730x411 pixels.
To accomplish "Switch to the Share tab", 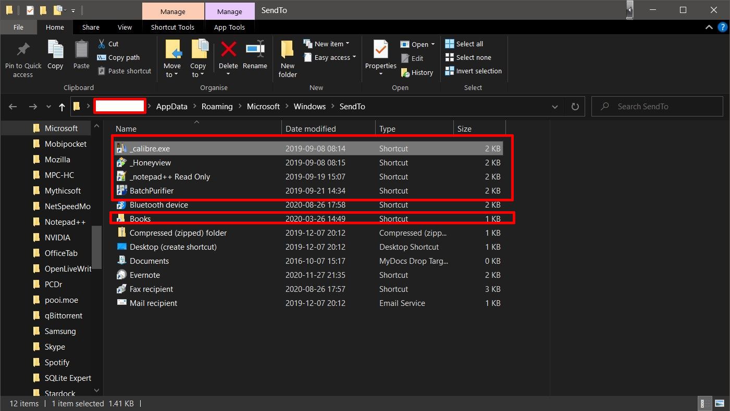I will point(91,27).
